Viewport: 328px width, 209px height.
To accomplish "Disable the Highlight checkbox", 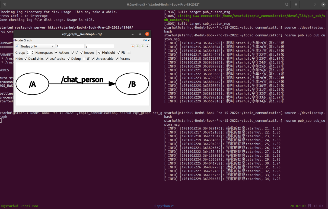I will [x=99, y=53].
